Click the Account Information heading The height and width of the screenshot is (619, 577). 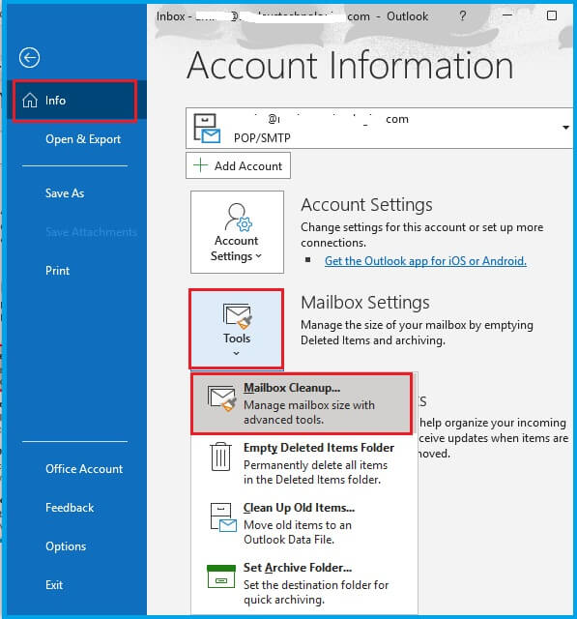click(350, 66)
